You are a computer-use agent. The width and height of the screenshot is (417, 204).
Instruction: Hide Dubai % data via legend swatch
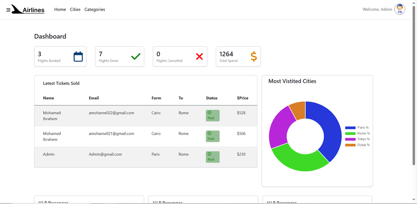pyautogui.click(x=350, y=145)
